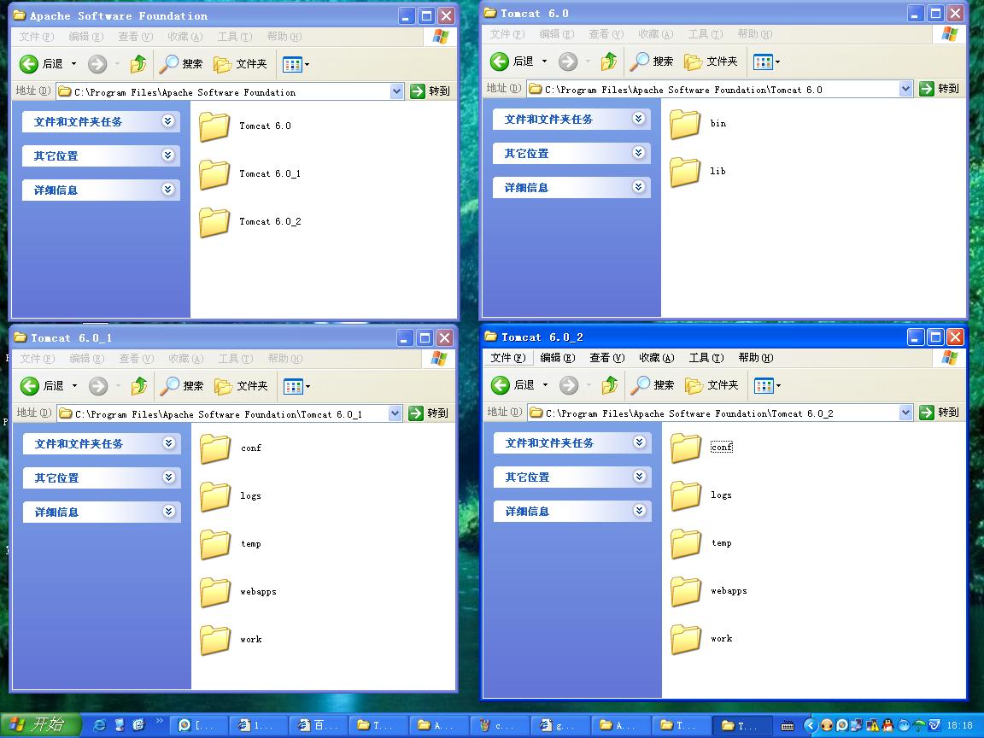984x738 pixels.
Task: Open 工具(T) menu in Tomcat 6.0_2 window
Action: tap(706, 358)
